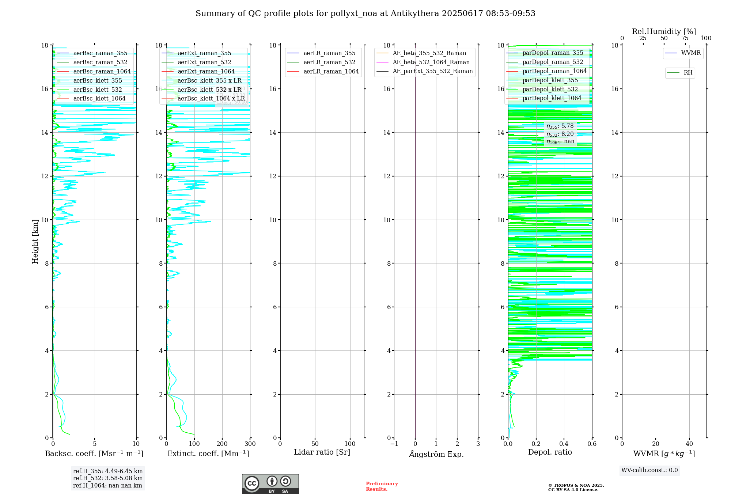Image resolution: width=731 pixels, height=497 pixels.
Task: Click legend entry parDepol_klett_355
Action: coord(542,80)
